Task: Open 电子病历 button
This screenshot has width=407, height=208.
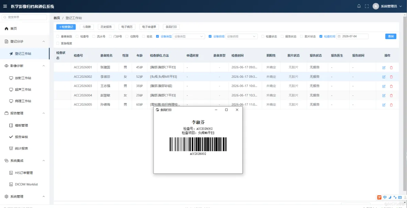Action: [127, 27]
